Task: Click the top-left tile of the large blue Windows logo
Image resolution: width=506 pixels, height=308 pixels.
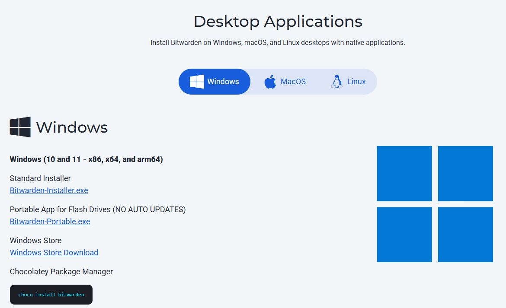Action: pyautogui.click(x=404, y=173)
